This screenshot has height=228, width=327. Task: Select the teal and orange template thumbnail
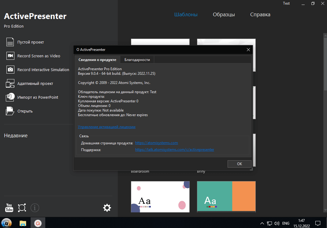(x=226, y=197)
